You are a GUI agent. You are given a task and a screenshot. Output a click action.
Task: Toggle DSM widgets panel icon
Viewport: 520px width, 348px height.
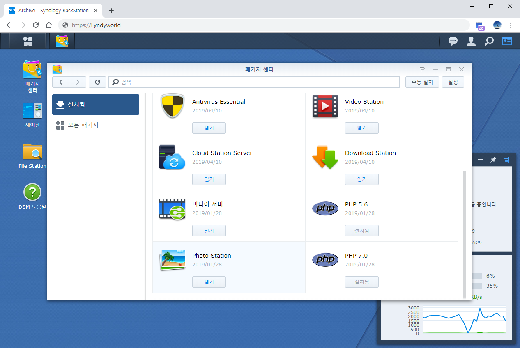(507, 41)
